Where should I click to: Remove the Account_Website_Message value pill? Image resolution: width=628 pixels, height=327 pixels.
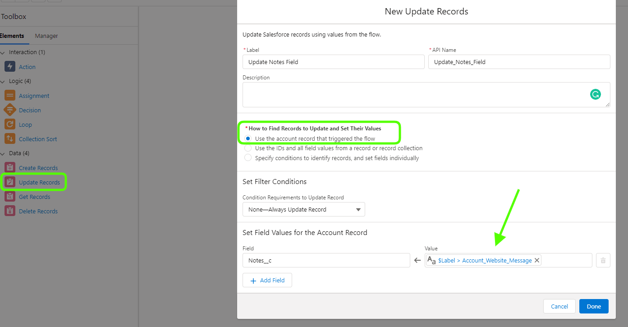pyautogui.click(x=536, y=260)
